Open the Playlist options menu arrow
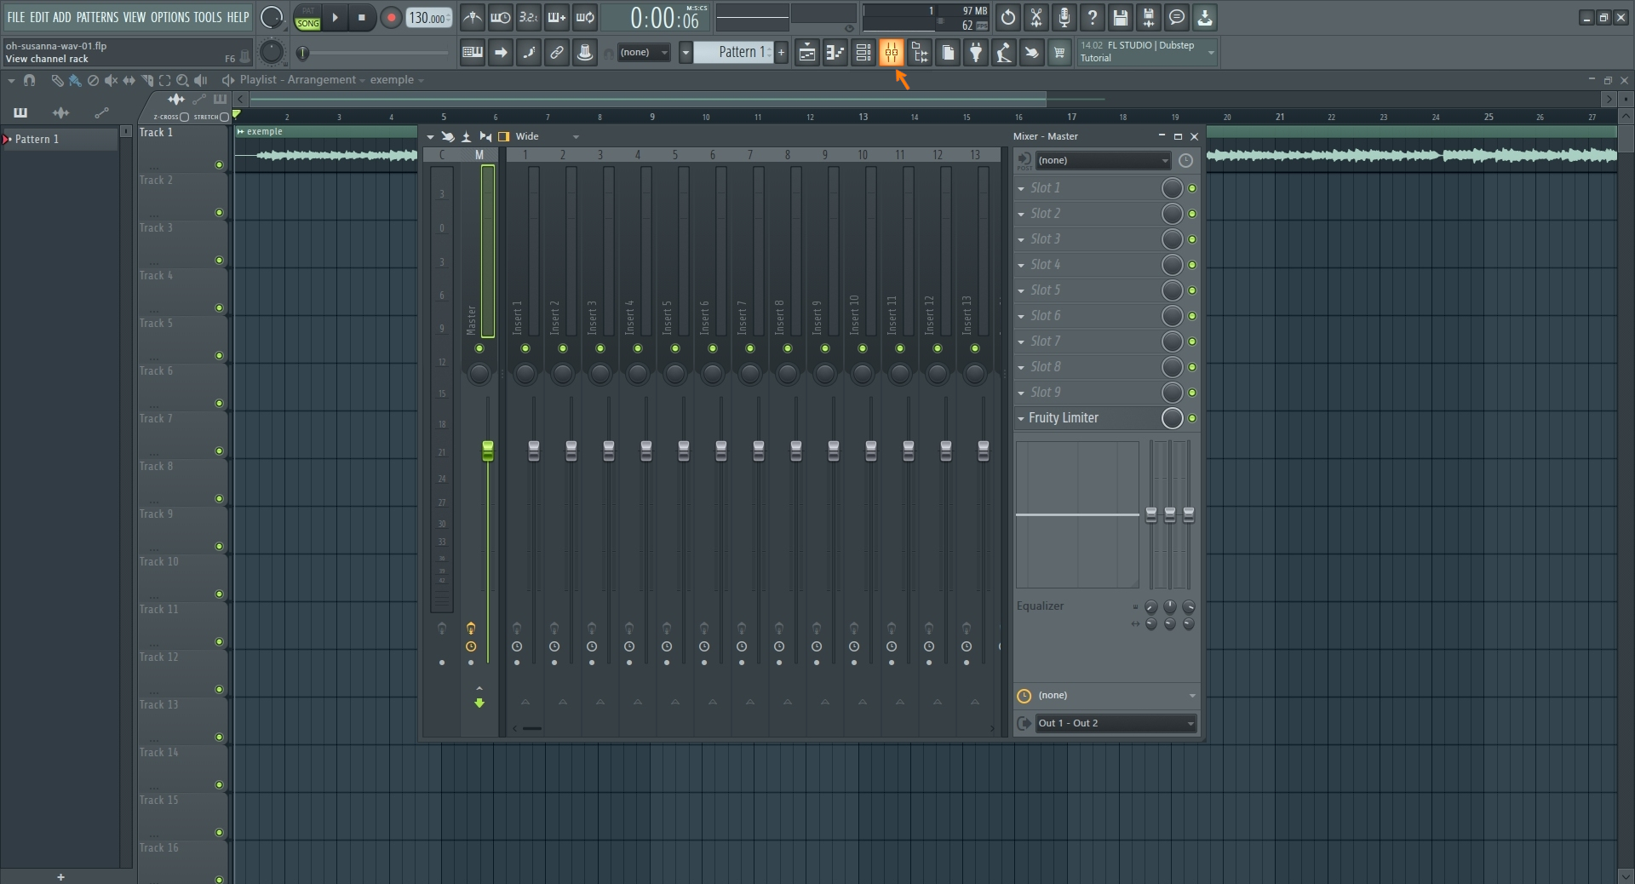 coord(11,80)
